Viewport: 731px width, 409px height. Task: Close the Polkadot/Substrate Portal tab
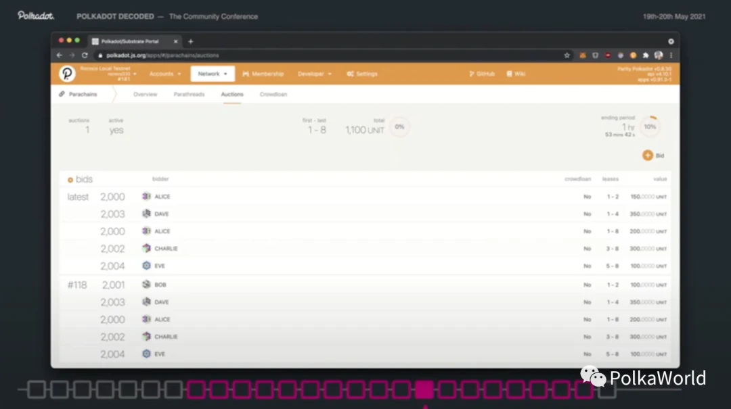coord(176,41)
